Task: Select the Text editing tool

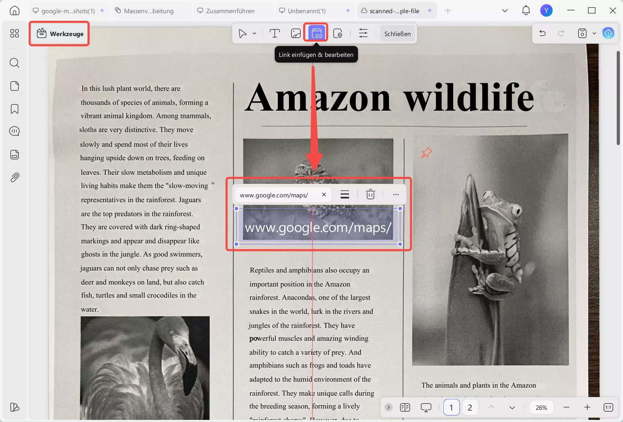Action: click(275, 33)
